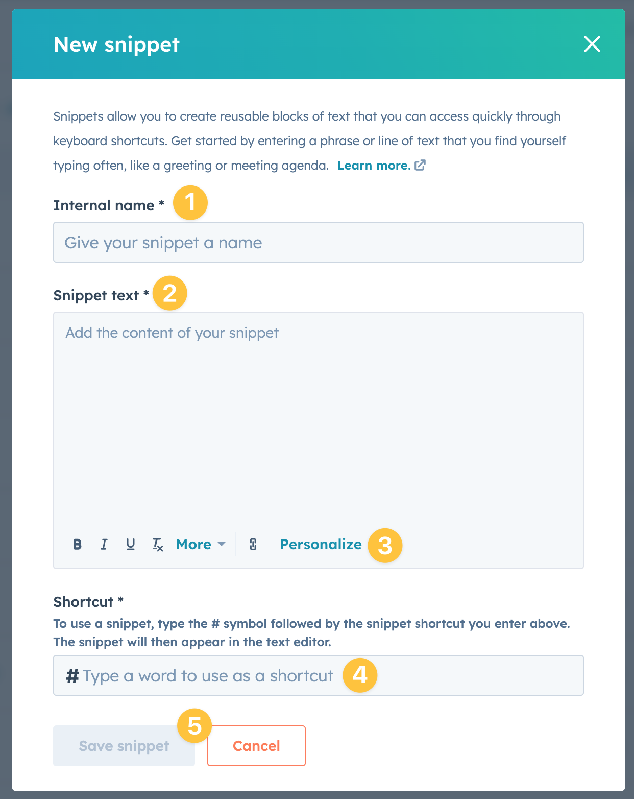634x799 pixels.
Task: Click the yellow number 4 badge
Action: (360, 675)
